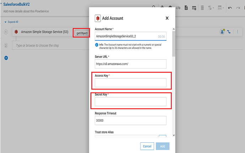Click the Add Account dialog title

pyautogui.click(x=113, y=18)
